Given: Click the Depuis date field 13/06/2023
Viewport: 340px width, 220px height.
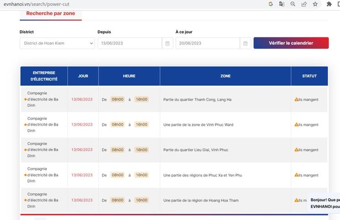Looking at the screenshot, I should pos(130,43).
